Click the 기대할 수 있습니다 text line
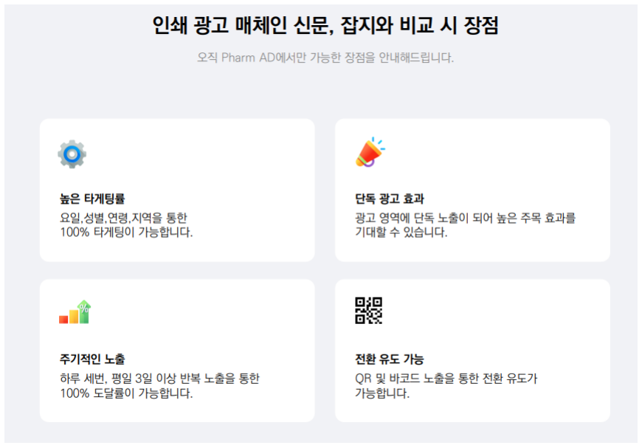This screenshot has width=642, height=448. (x=401, y=232)
